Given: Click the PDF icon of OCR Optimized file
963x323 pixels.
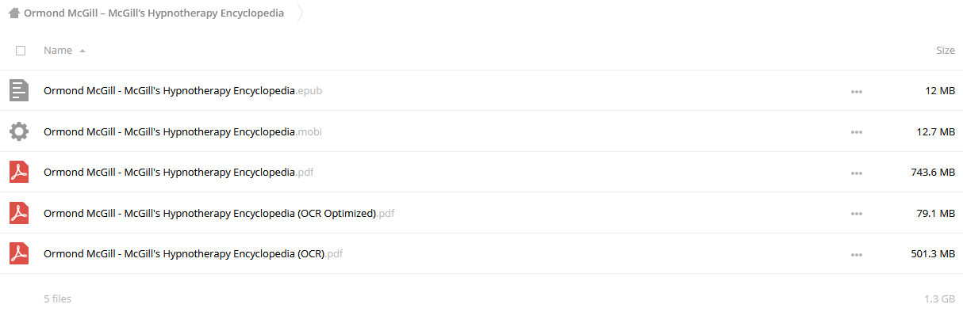Looking at the screenshot, I should pyautogui.click(x=19, y=213).
